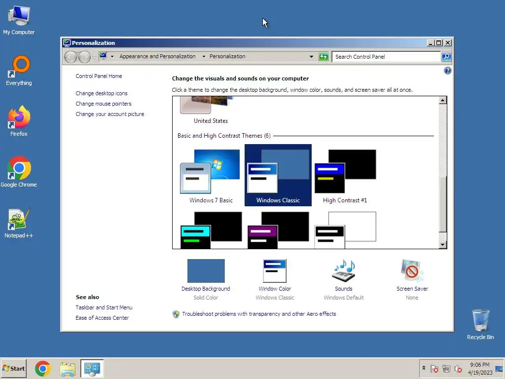Select the high contrast white theme
This screenshot has height=379, width=505.
tap(345, 230)
